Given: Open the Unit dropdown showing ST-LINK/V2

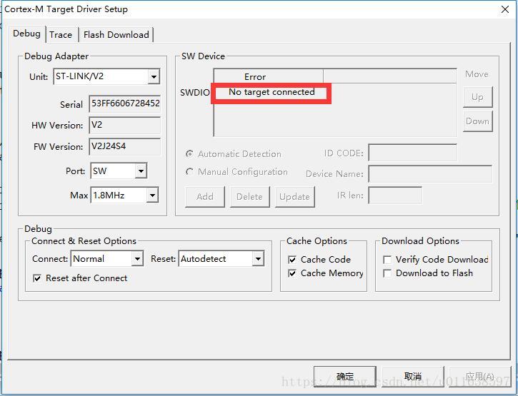Looking at the screenshot, I should tap(106, 76).
